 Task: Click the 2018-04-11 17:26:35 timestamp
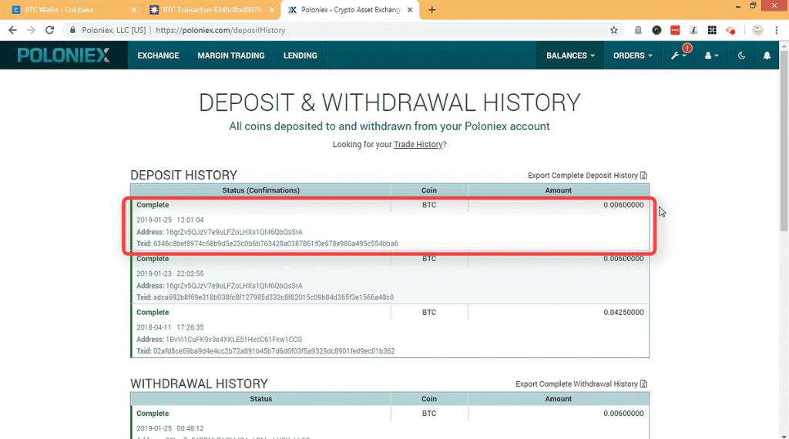coord(170,327)
